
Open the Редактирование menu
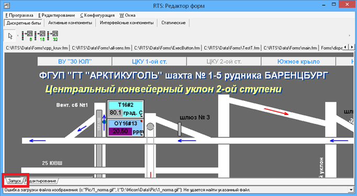click(x=57, y=15)
